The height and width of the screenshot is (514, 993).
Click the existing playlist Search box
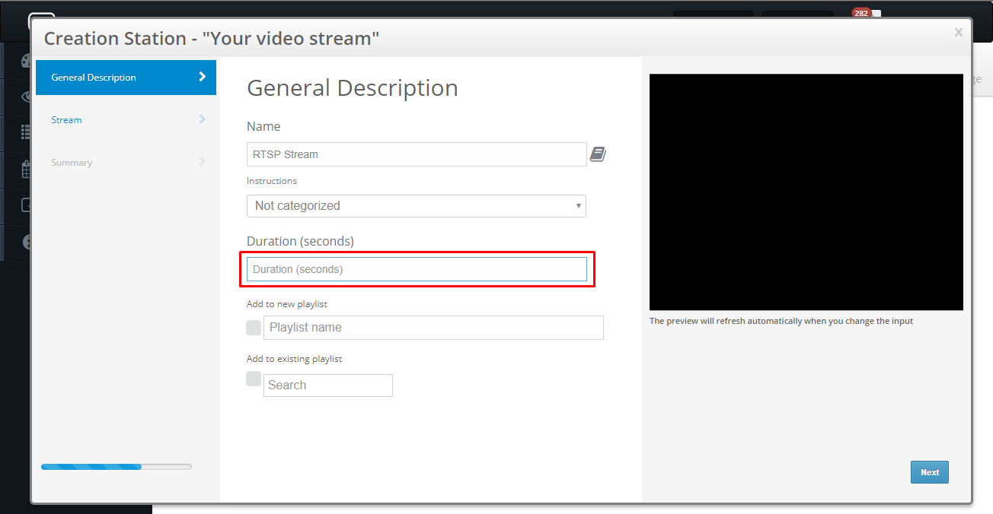point(328,385)
